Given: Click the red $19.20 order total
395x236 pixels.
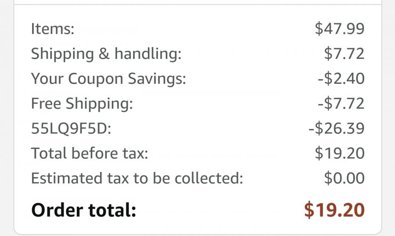Looking at the screenshot, I should pos(334,210).
